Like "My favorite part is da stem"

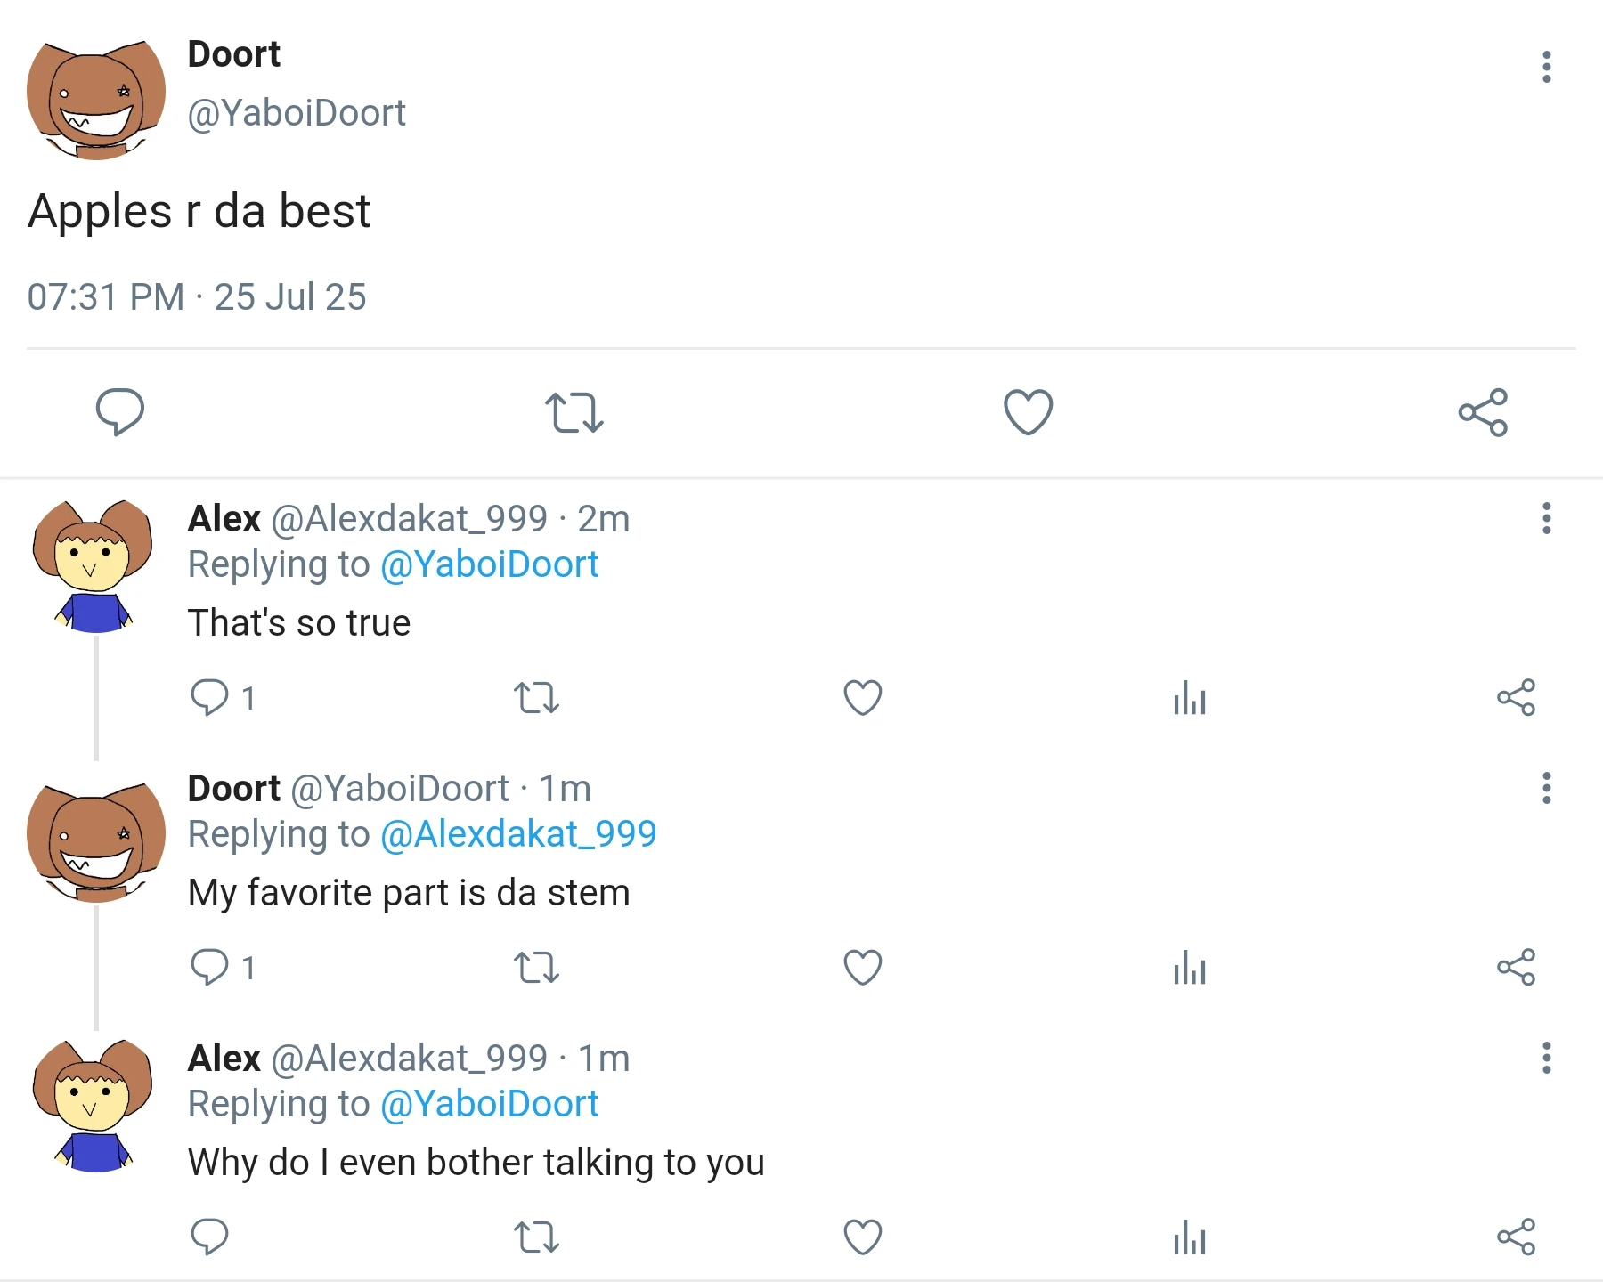pyautogui.click(x=862, y=967)
